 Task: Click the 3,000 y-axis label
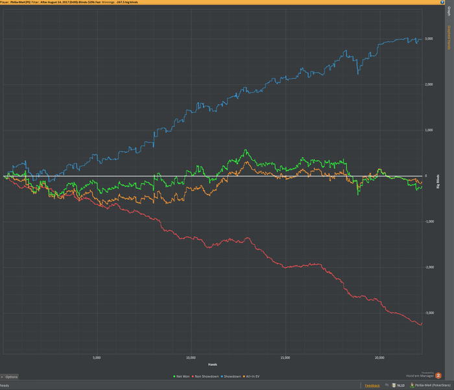pos(429,39)
